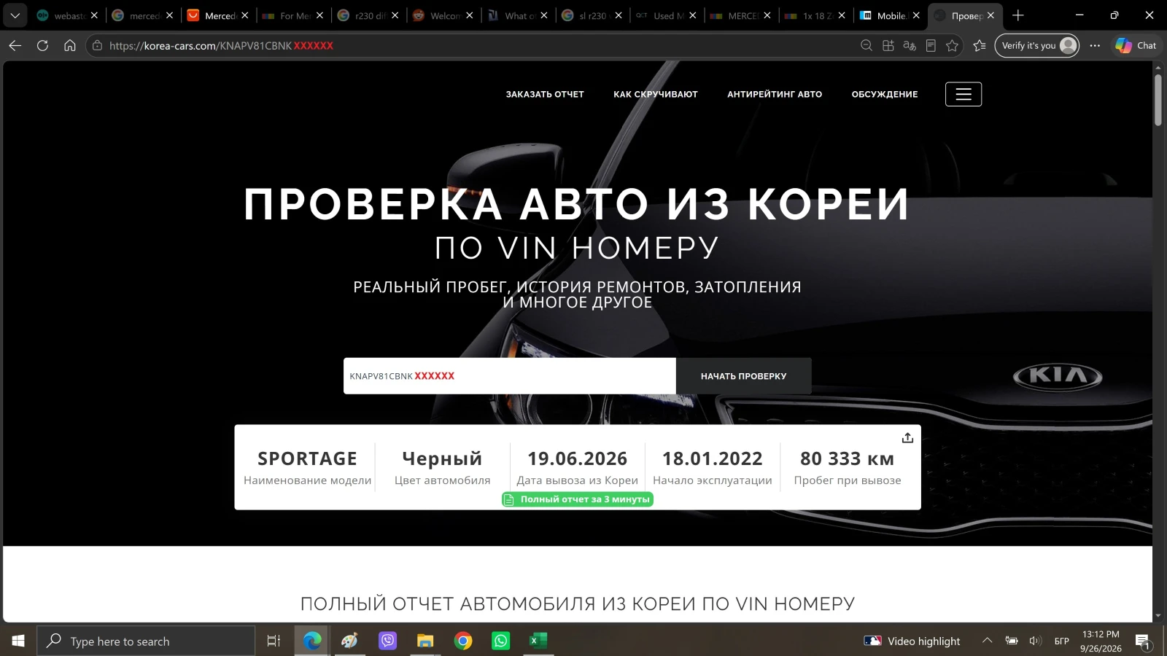Open the reader view icon
Viewport: 1167px width, 656px height.
(931, 45)
